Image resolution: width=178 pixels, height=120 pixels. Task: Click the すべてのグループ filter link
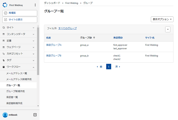tap(68, 28)
